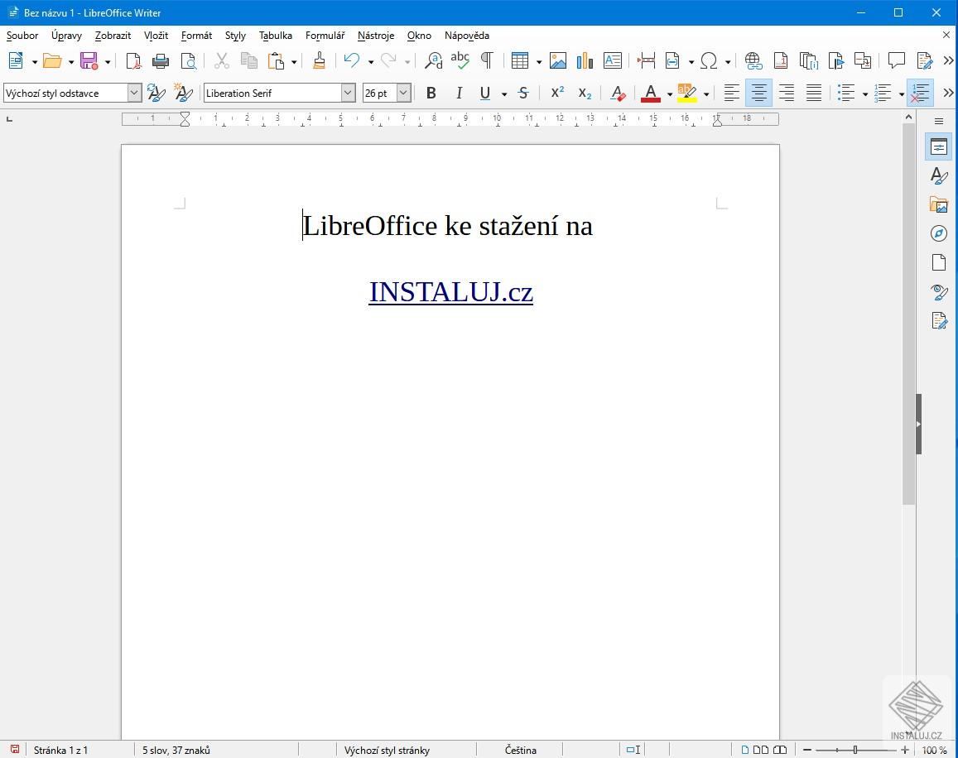Image resolution: width=958 pixels, height=758 pixels.
Task: Open the Nástroje menu
Action: (x=376, y=36)
